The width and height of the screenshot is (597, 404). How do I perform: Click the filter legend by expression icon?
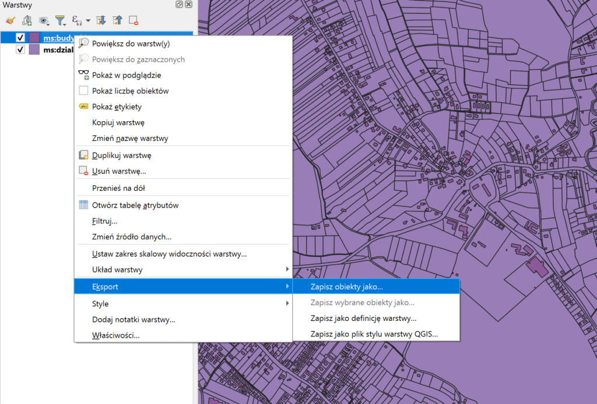click(76, 20)
